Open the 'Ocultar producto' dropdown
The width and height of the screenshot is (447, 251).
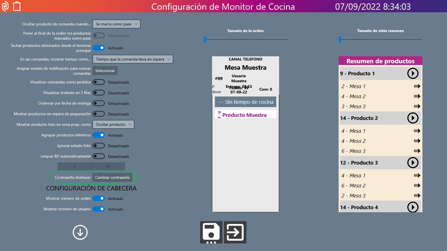click(x=113, y=124)
